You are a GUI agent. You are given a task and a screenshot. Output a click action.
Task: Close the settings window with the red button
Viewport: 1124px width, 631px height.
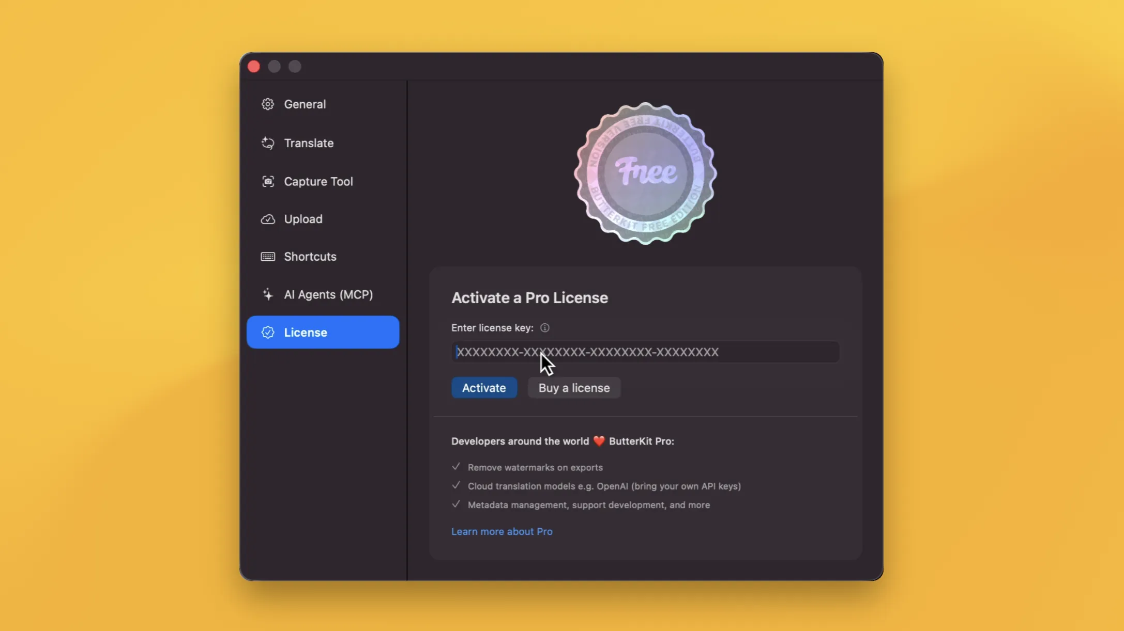(254, 67)
